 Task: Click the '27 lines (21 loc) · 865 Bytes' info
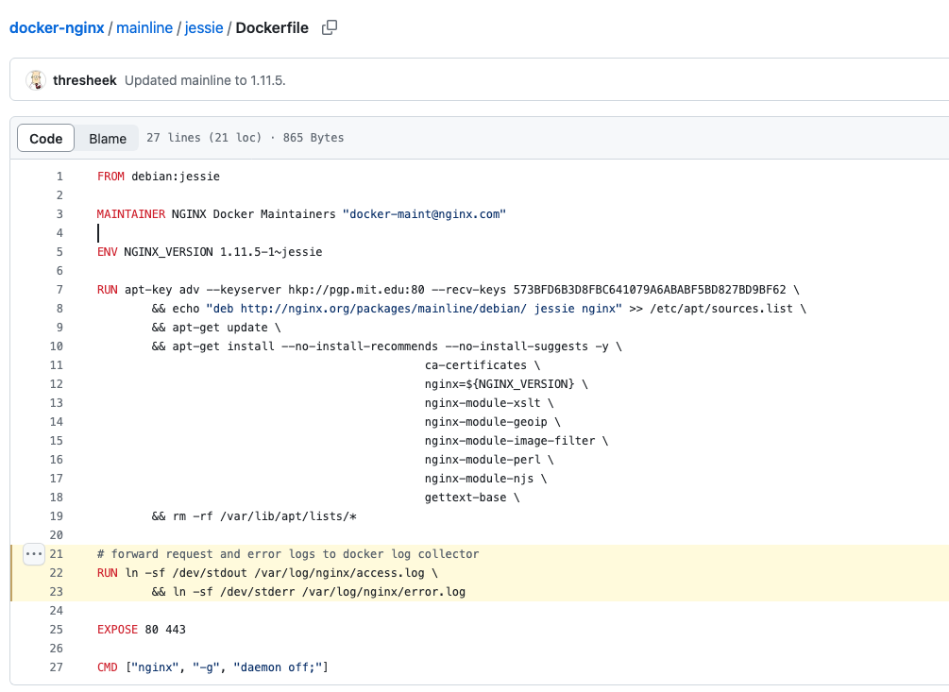coord(246,138)
